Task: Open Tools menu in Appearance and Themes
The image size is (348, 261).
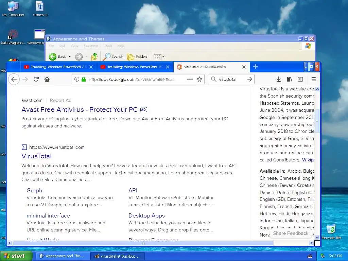Action: pyautogui.click(x=108, y=46)
